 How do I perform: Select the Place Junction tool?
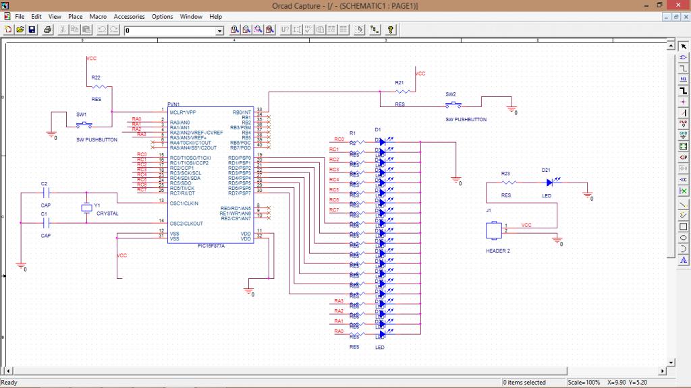(x=684, y=101)
